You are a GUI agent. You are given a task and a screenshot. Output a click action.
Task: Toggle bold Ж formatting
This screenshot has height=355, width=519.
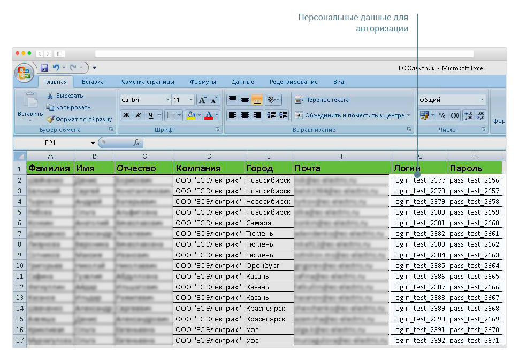point(126,115)
